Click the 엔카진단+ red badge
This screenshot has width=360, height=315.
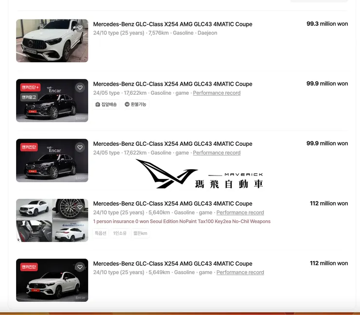pyautogui.click(x=30, y=87)
